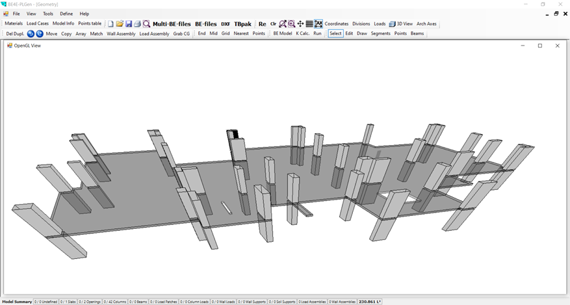Click the Match tool
This screenshot has height=305, width=570.
pyautogui.click(x=96, y=33)
